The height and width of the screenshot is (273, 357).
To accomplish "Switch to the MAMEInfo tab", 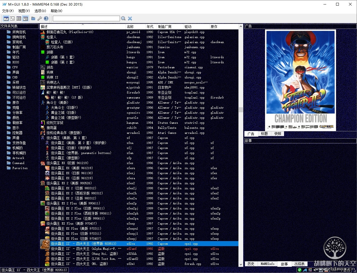I will click(268, 264).
